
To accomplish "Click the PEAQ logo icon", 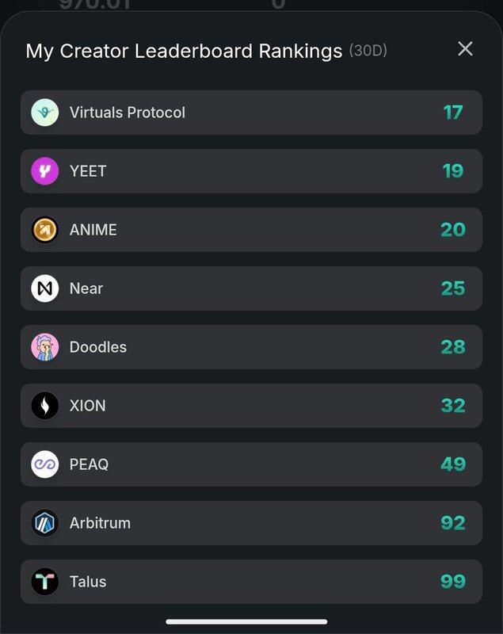I will pyautogui.click(x=45, y=464).
